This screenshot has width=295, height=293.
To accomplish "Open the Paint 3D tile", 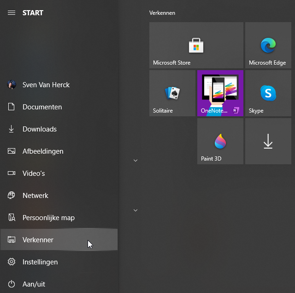I will point(220,141).
